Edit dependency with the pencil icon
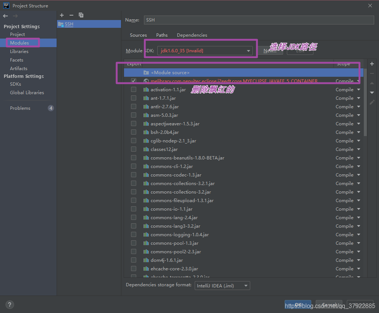379x313 pixels. click(372, 102)
